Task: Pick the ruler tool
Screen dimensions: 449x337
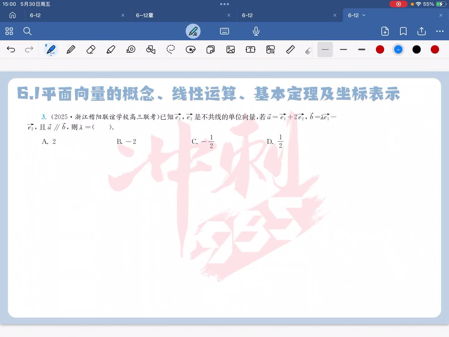Action: click(x=290, y=50)
